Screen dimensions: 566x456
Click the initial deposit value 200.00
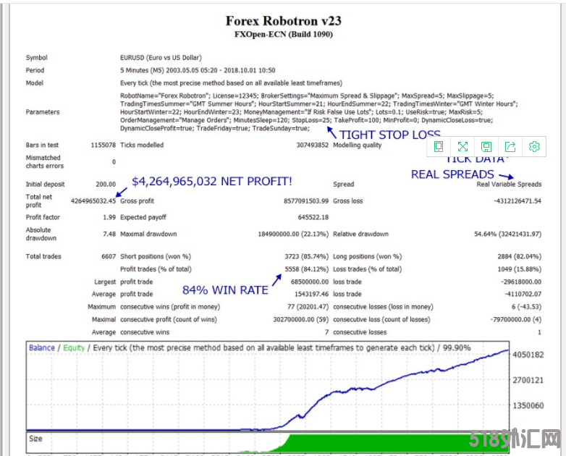pyautogui.click(x=106, y=184)
